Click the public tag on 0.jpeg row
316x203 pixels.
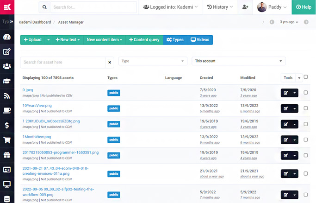pos(114,93)
